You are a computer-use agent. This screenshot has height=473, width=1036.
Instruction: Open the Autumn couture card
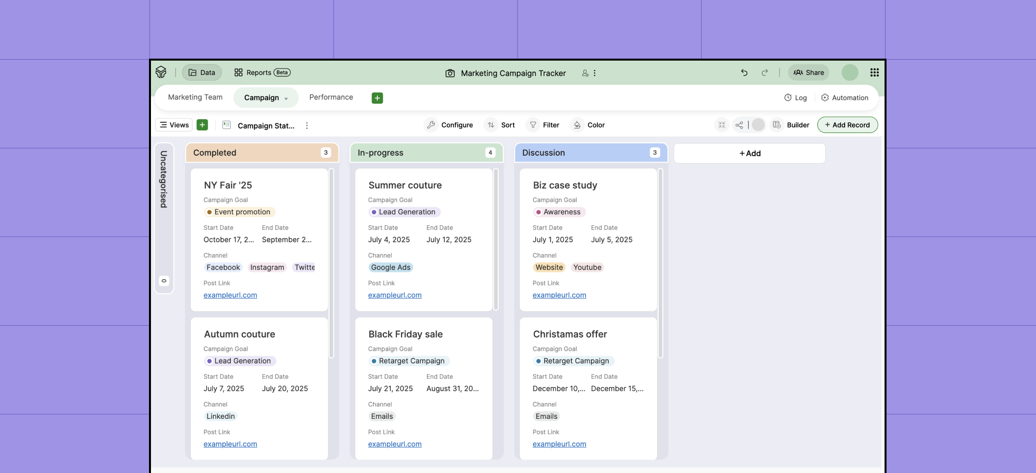[x=259, y=389]
